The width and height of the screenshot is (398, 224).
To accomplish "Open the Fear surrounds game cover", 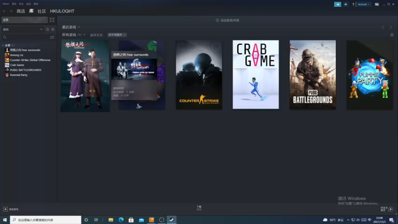I will [x=85, y=76].
